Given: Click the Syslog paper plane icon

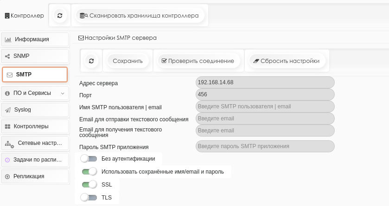Looking at the screenshot, I should [x=8, y=110].
